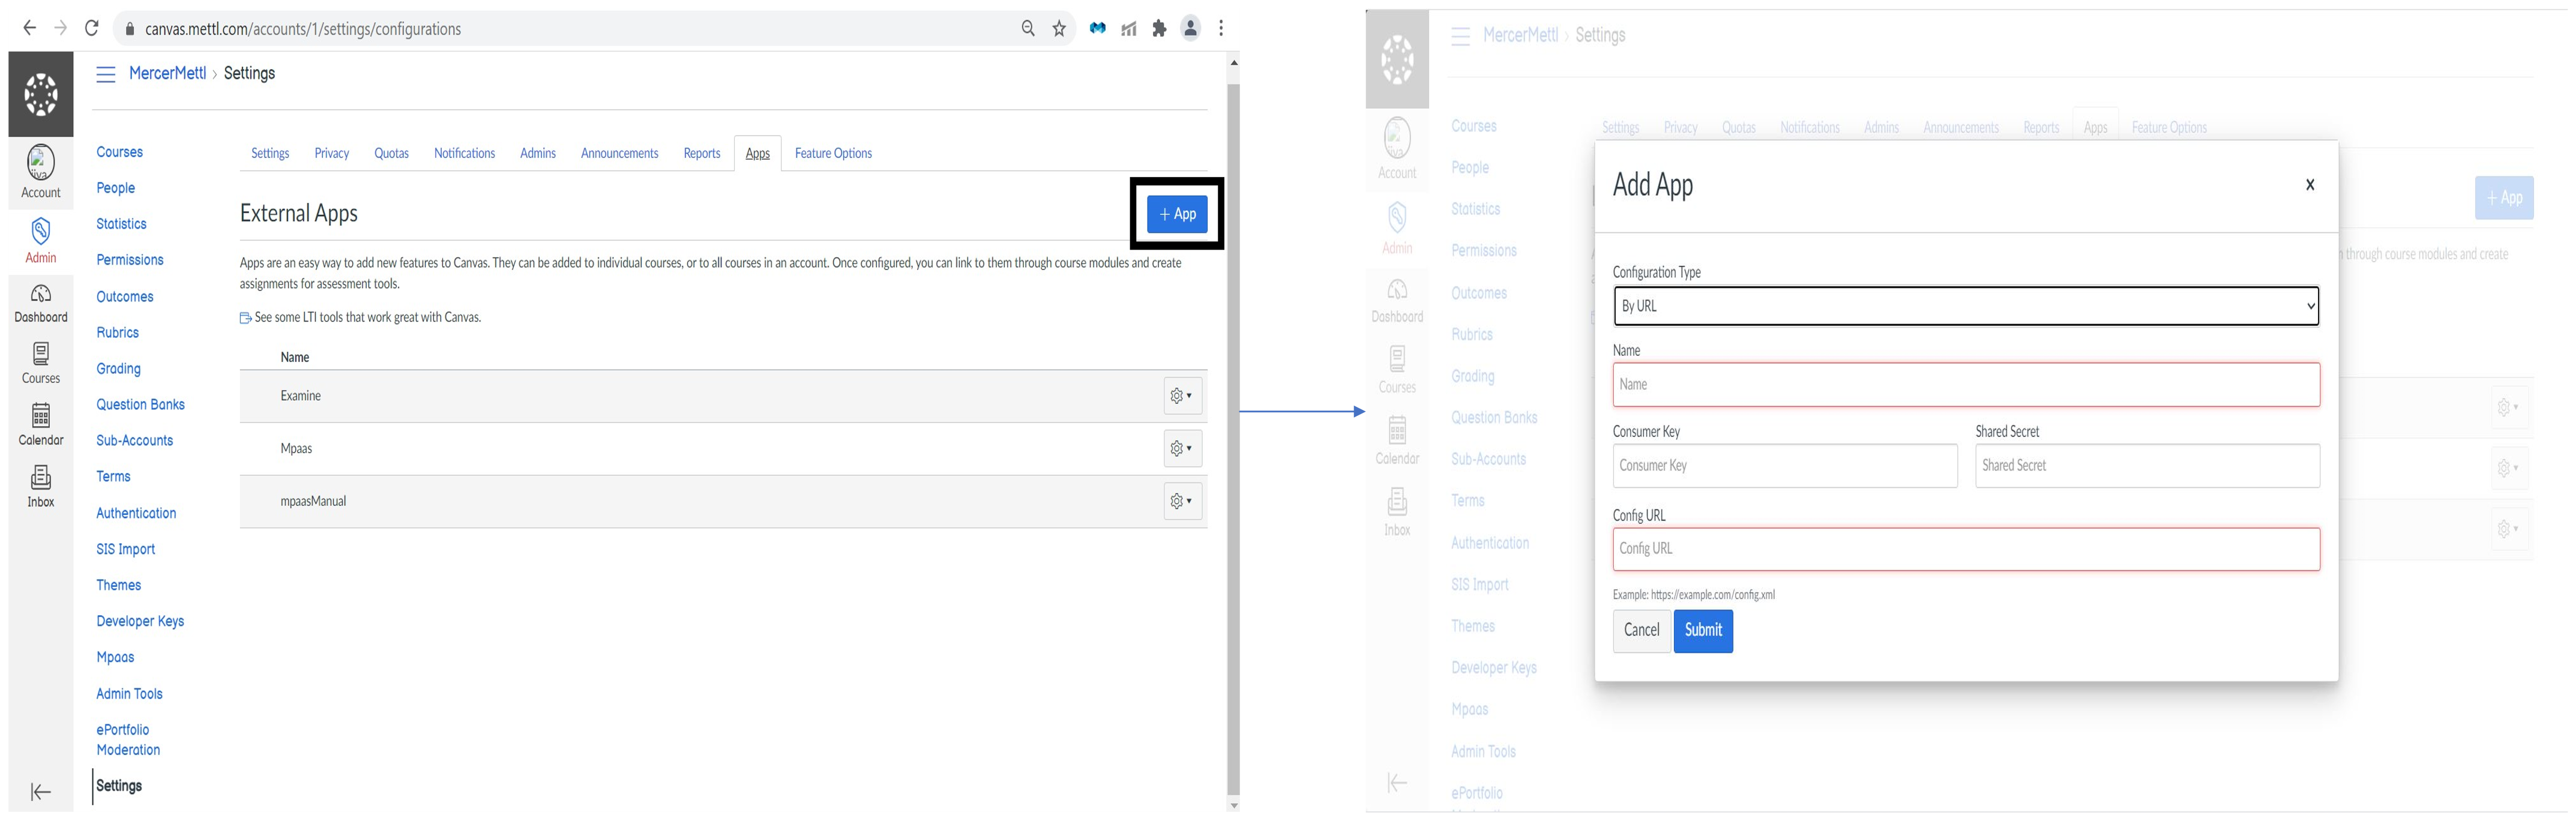Expand the gear menu for mpaasManual
The height and width of the screenshot is (821, 2576).
[x=1182, y=501]
